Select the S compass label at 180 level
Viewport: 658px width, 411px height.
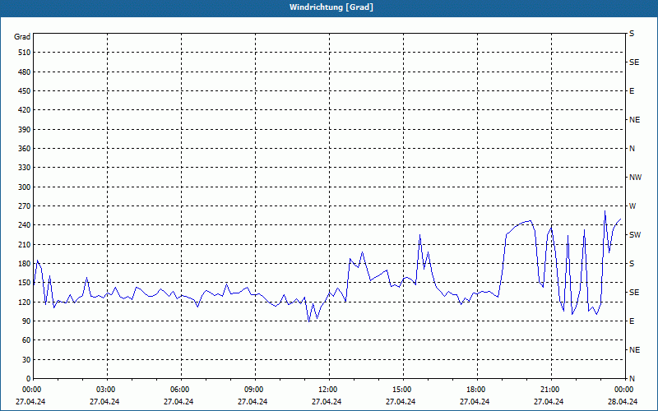click(x=632, y=263)
